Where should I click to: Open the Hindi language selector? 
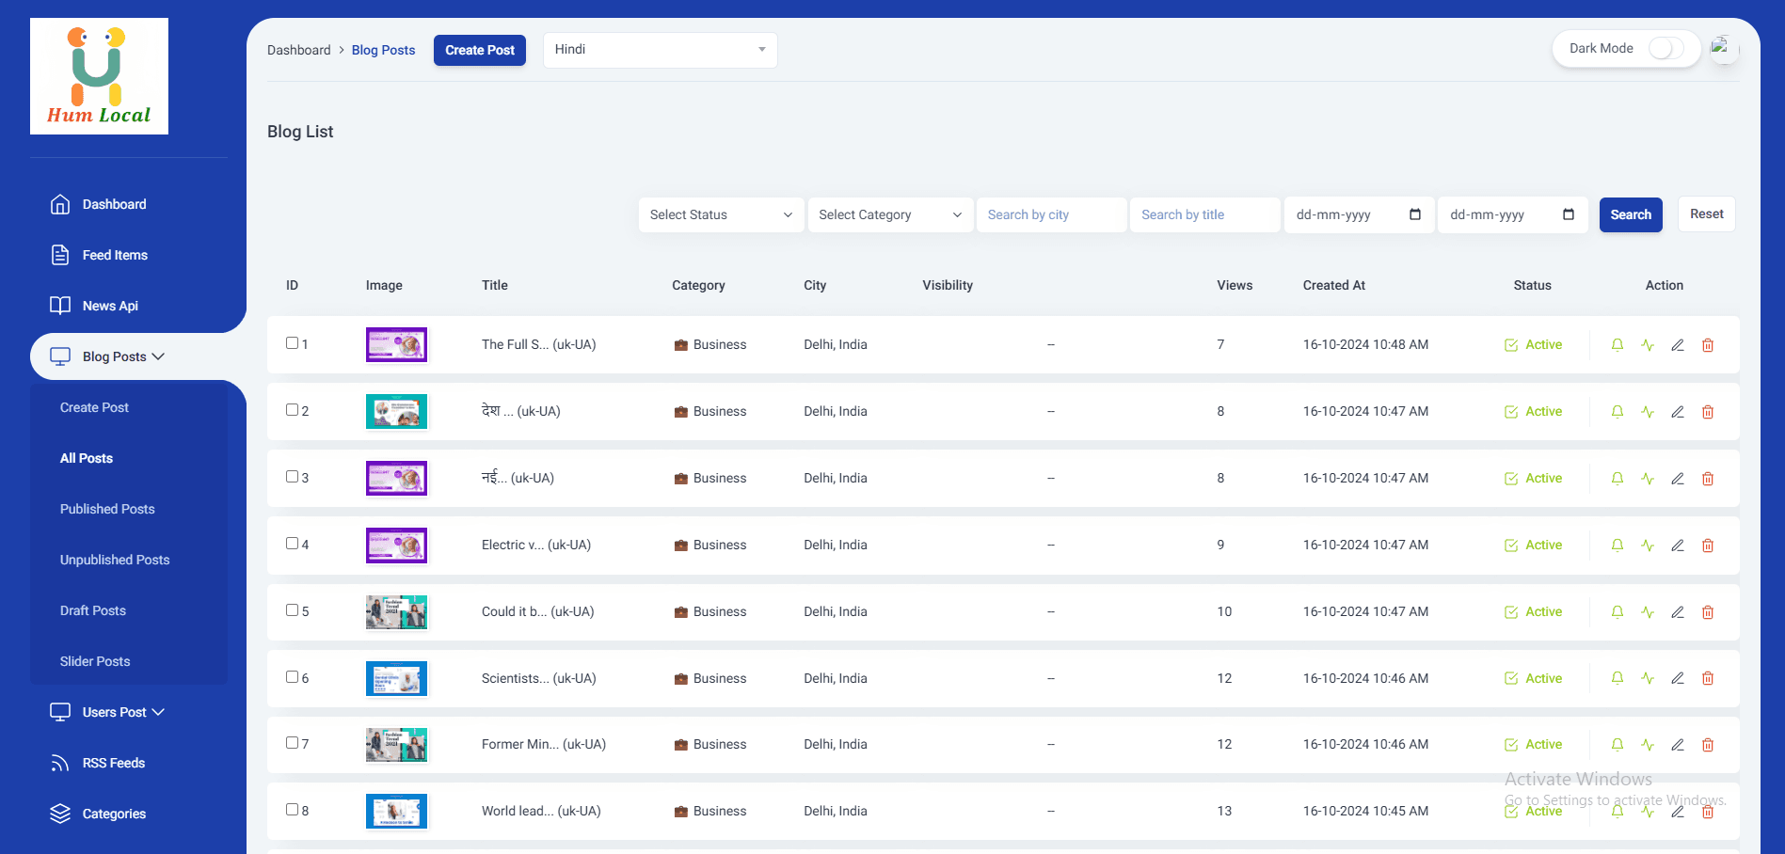[x=660, y=50]
